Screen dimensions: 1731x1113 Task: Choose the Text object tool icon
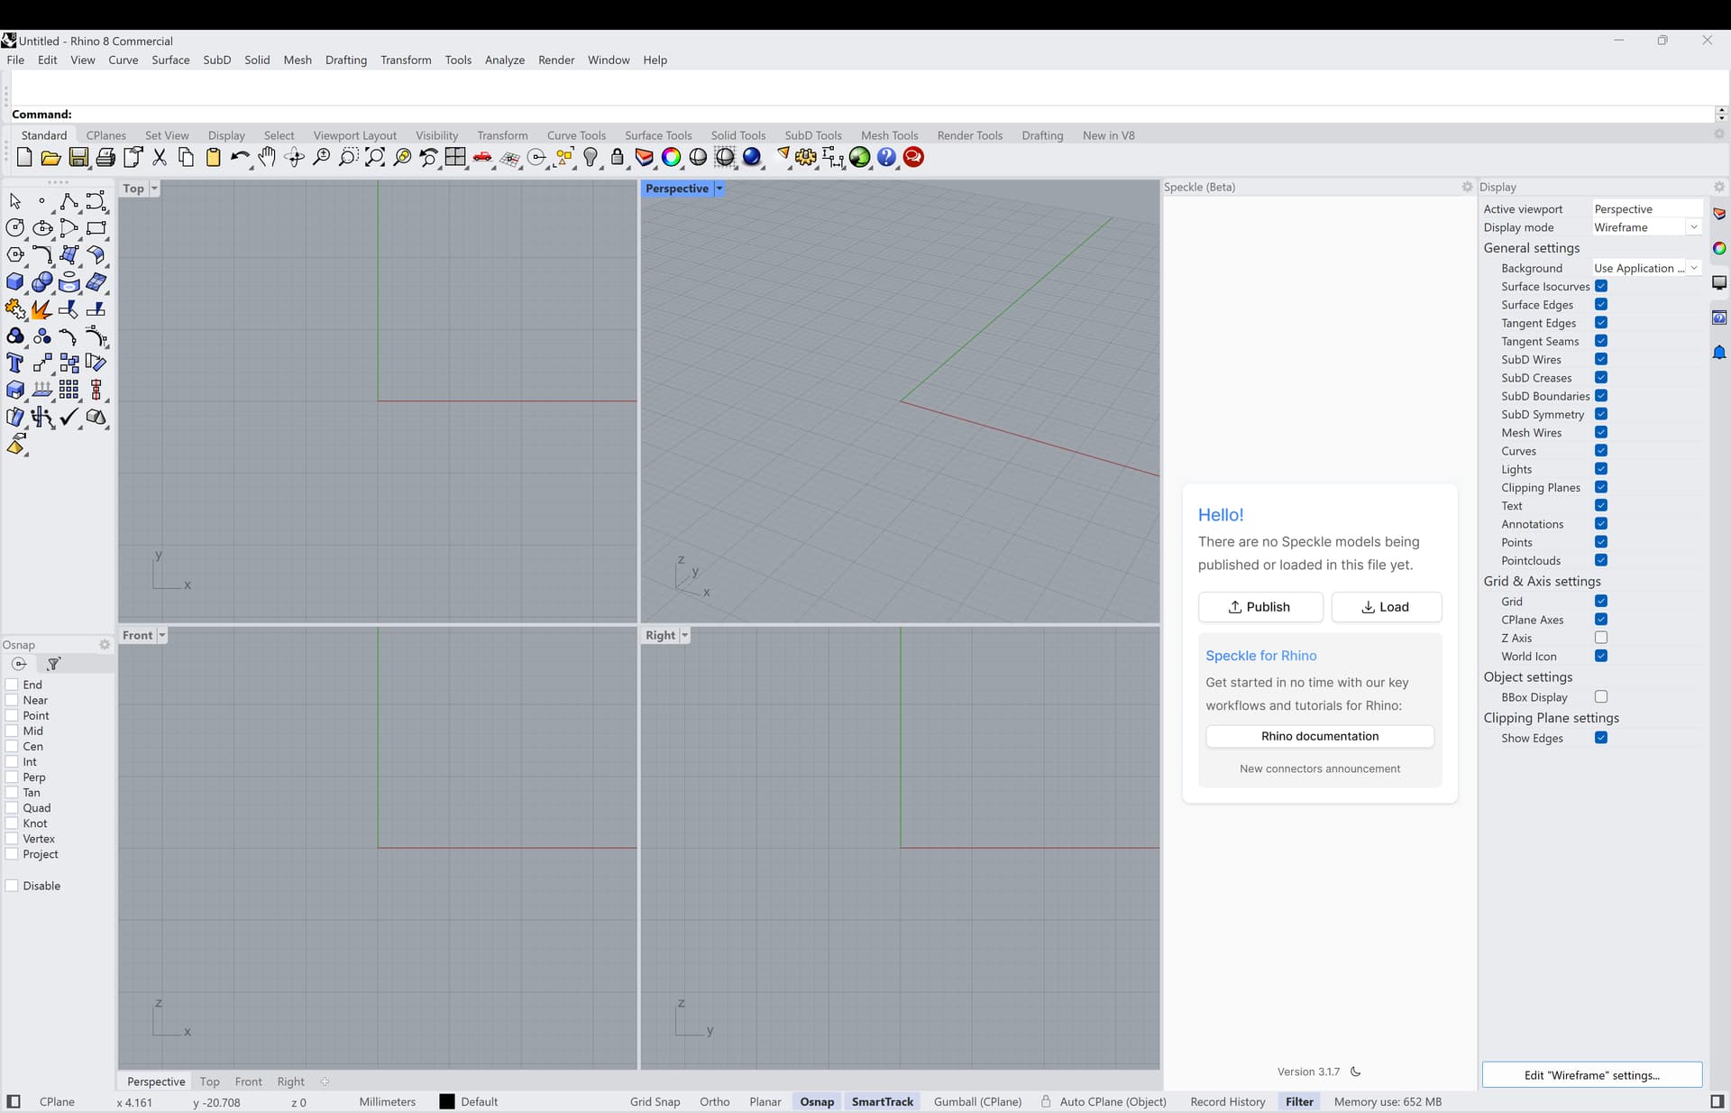(x=15, y=363)
